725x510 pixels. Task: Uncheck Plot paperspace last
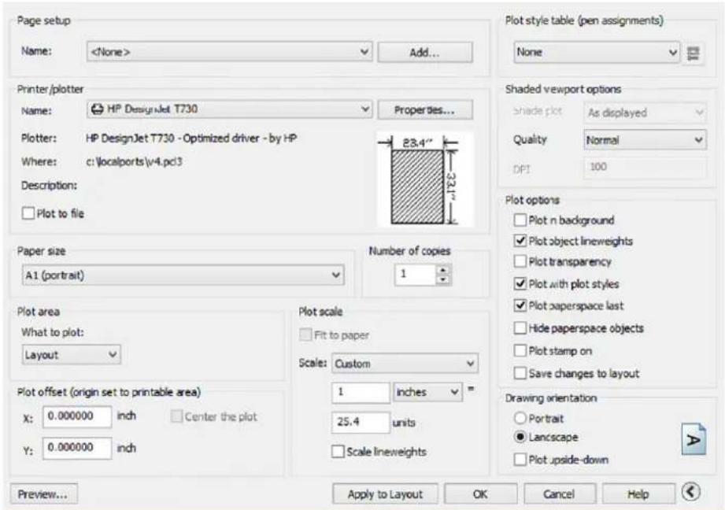(520, 305)
